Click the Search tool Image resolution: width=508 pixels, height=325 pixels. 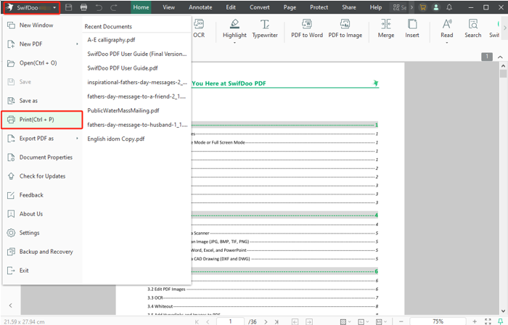click(x=472, y=29)
